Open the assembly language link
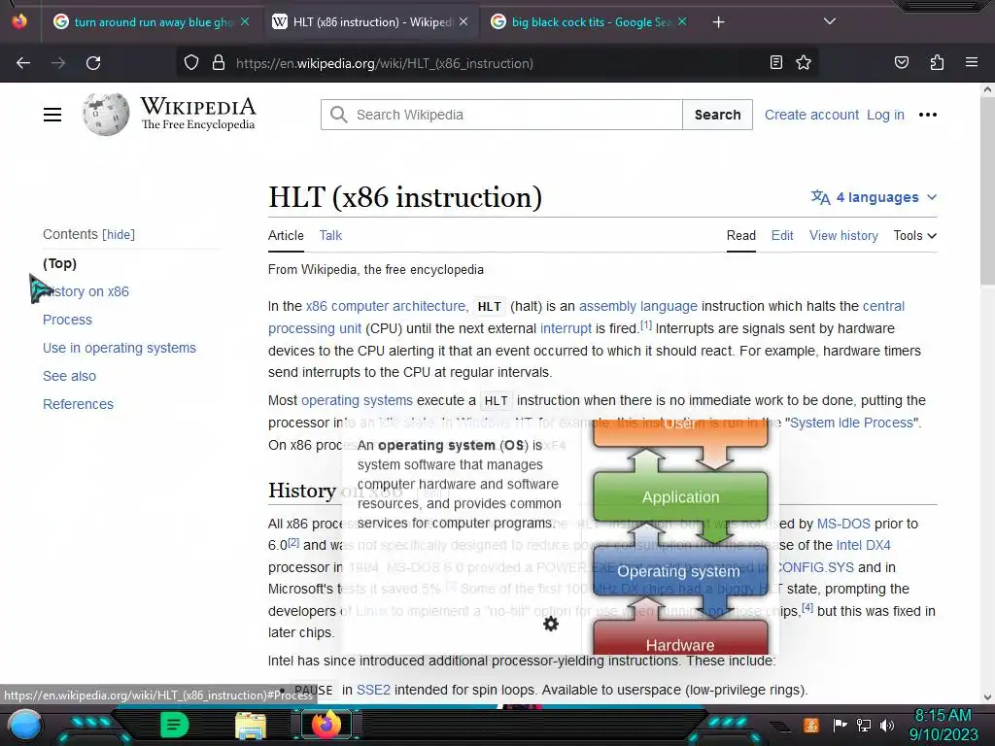The image size is (995, 746). click(x=637, y=306)
